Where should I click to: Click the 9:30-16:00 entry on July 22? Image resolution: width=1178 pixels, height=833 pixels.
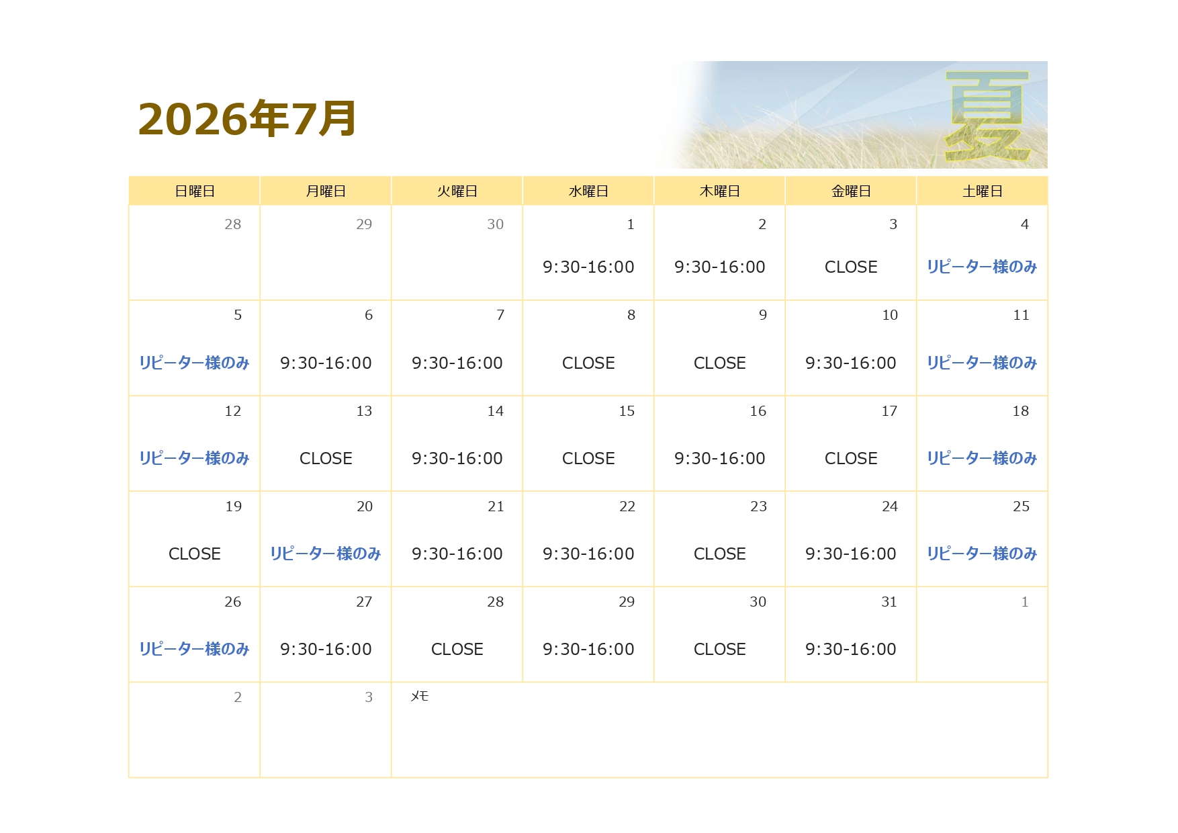(x=588, y=554)
